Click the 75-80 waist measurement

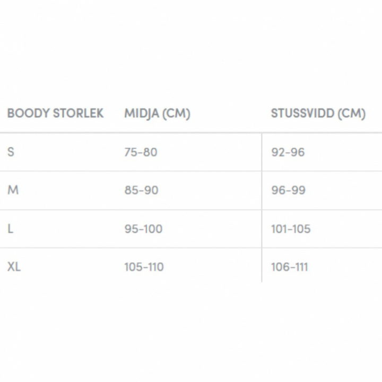click(x=141, y=152)
